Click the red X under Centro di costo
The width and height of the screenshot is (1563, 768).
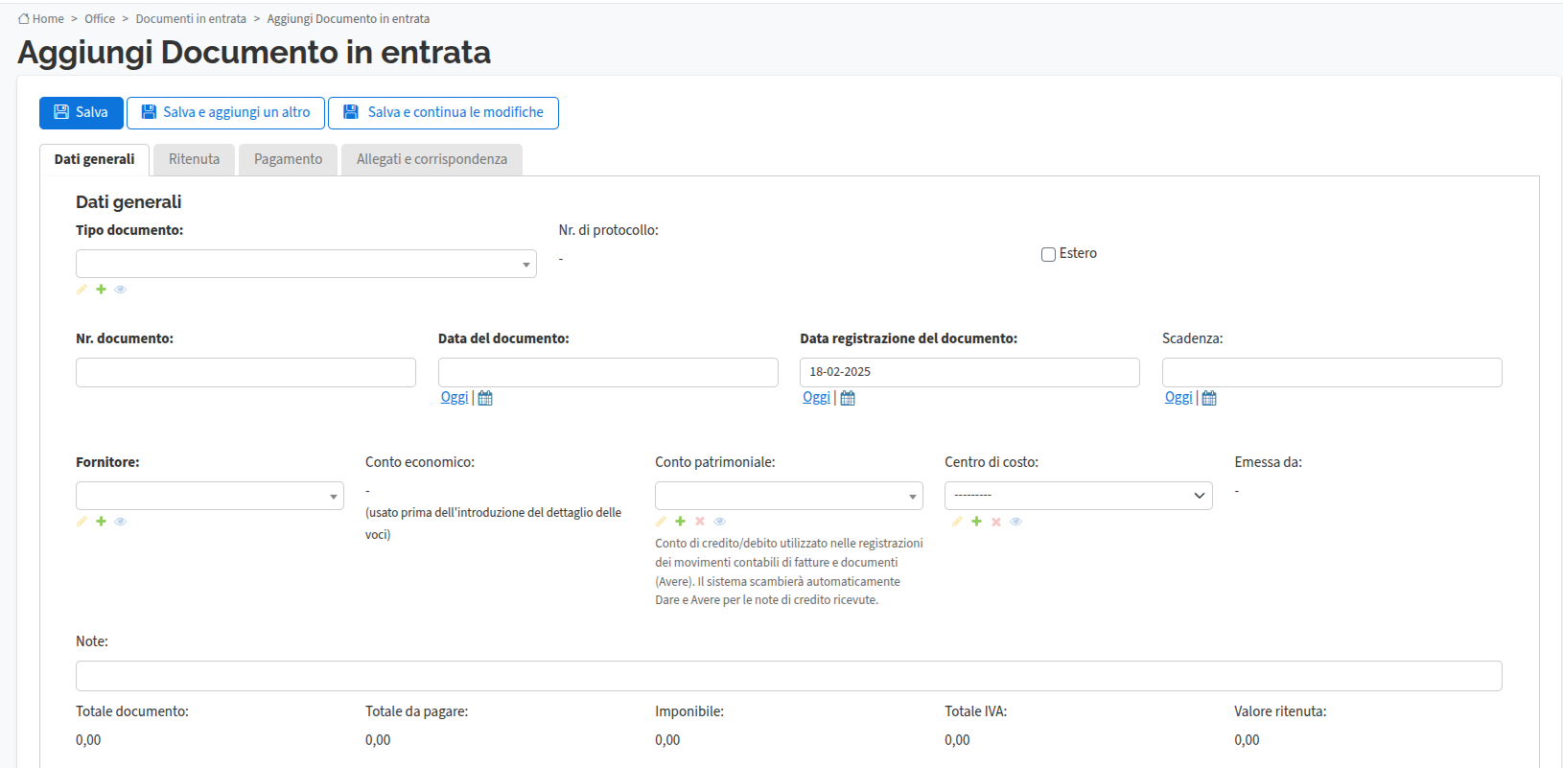(x=996, y=522)
